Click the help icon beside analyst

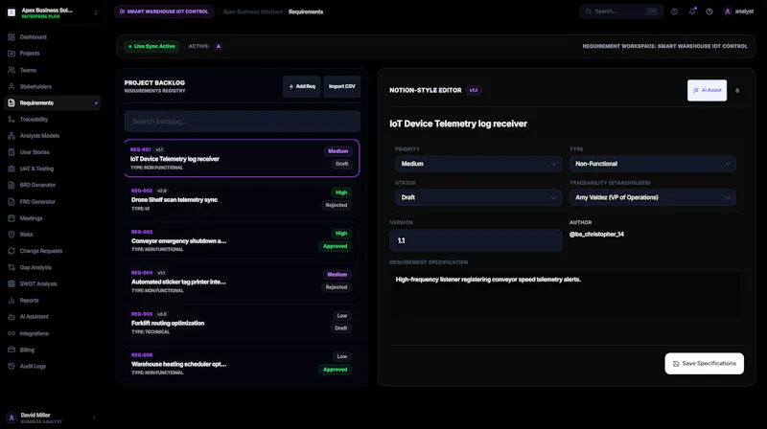[709, 11]
